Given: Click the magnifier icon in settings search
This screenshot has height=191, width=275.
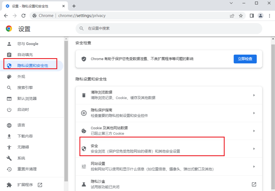Looking at the screenshot, I should tap(82, 29).
